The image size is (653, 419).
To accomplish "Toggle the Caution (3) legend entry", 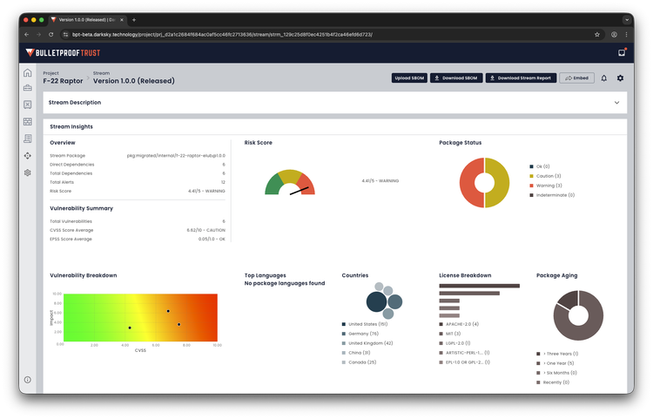I will pyautogui.click(x=545, y=176).
